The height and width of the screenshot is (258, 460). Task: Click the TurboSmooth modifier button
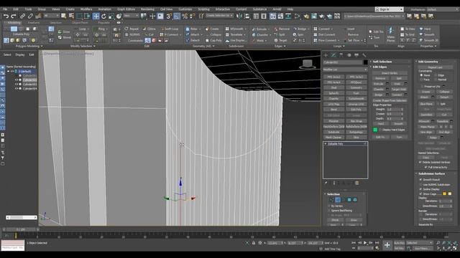point(356,99)
